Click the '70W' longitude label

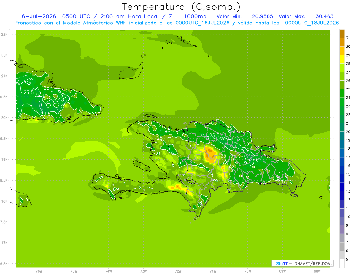click(248, 271)
